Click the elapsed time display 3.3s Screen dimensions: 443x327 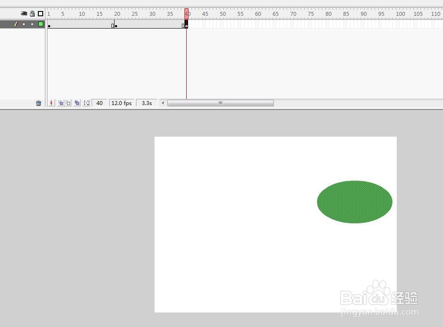[x=147, y=103]
